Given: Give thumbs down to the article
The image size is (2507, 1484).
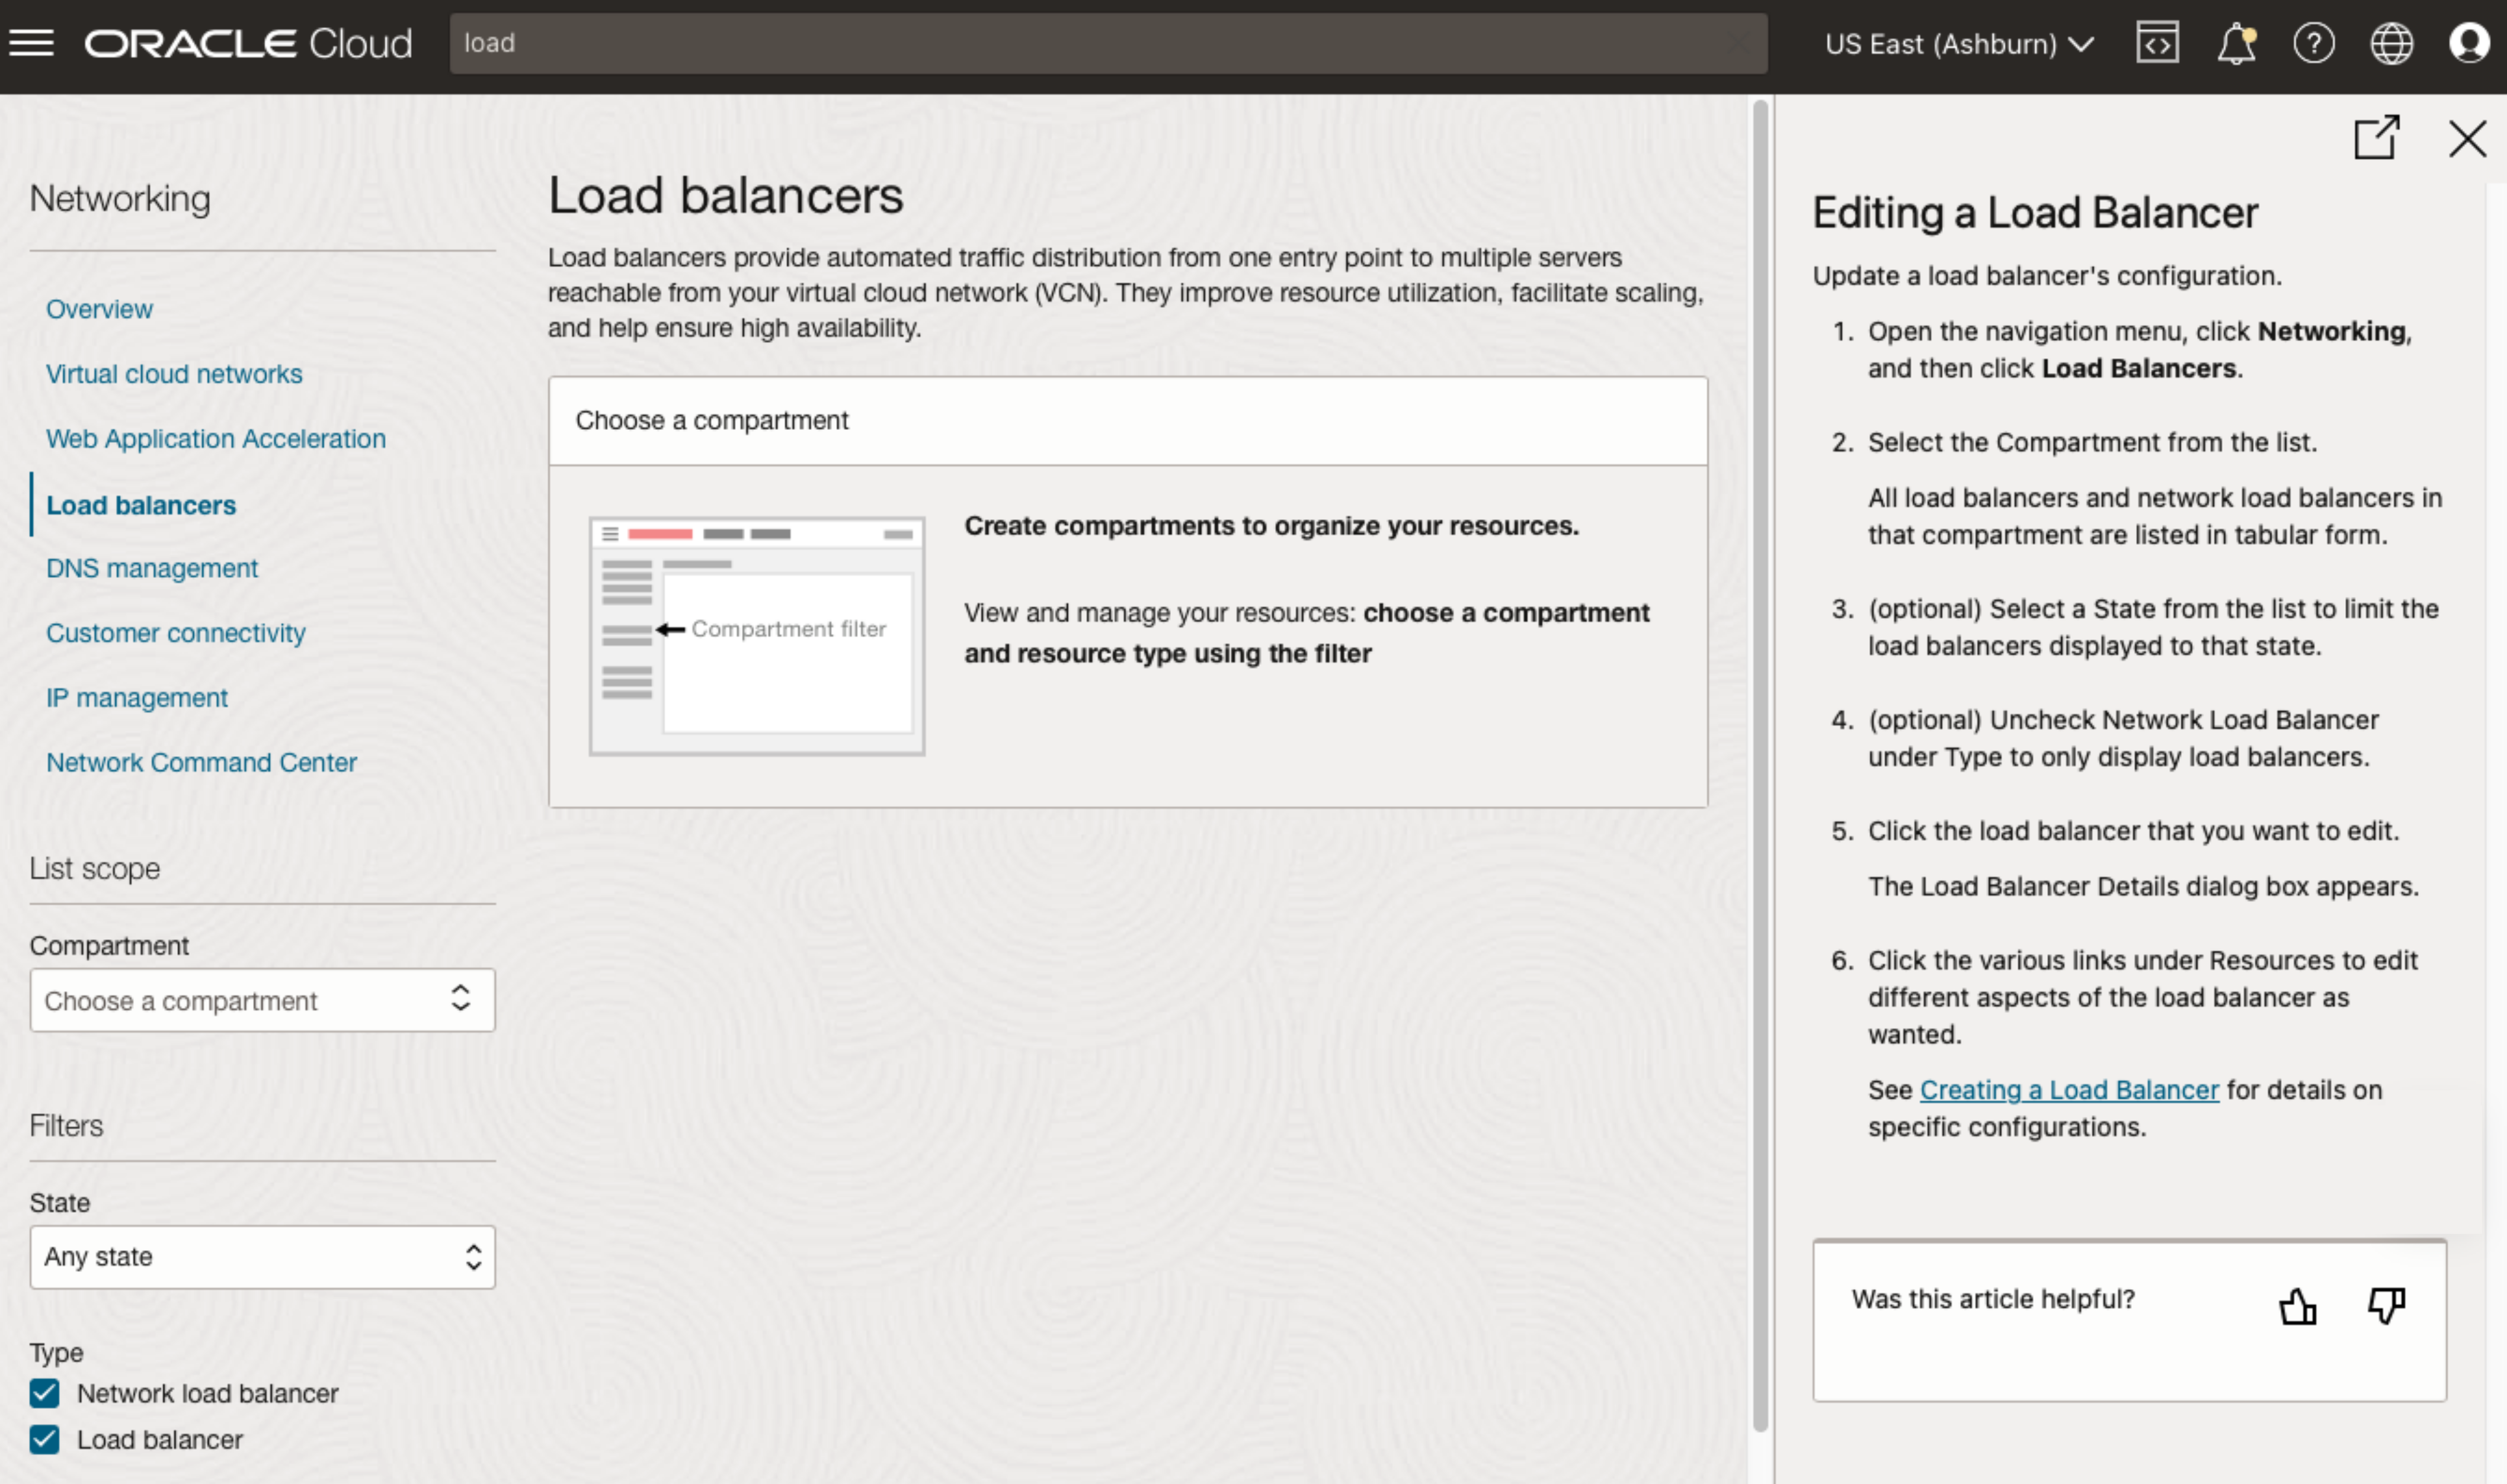Looking at the screenshot, I should [x=2387, y=1305].
